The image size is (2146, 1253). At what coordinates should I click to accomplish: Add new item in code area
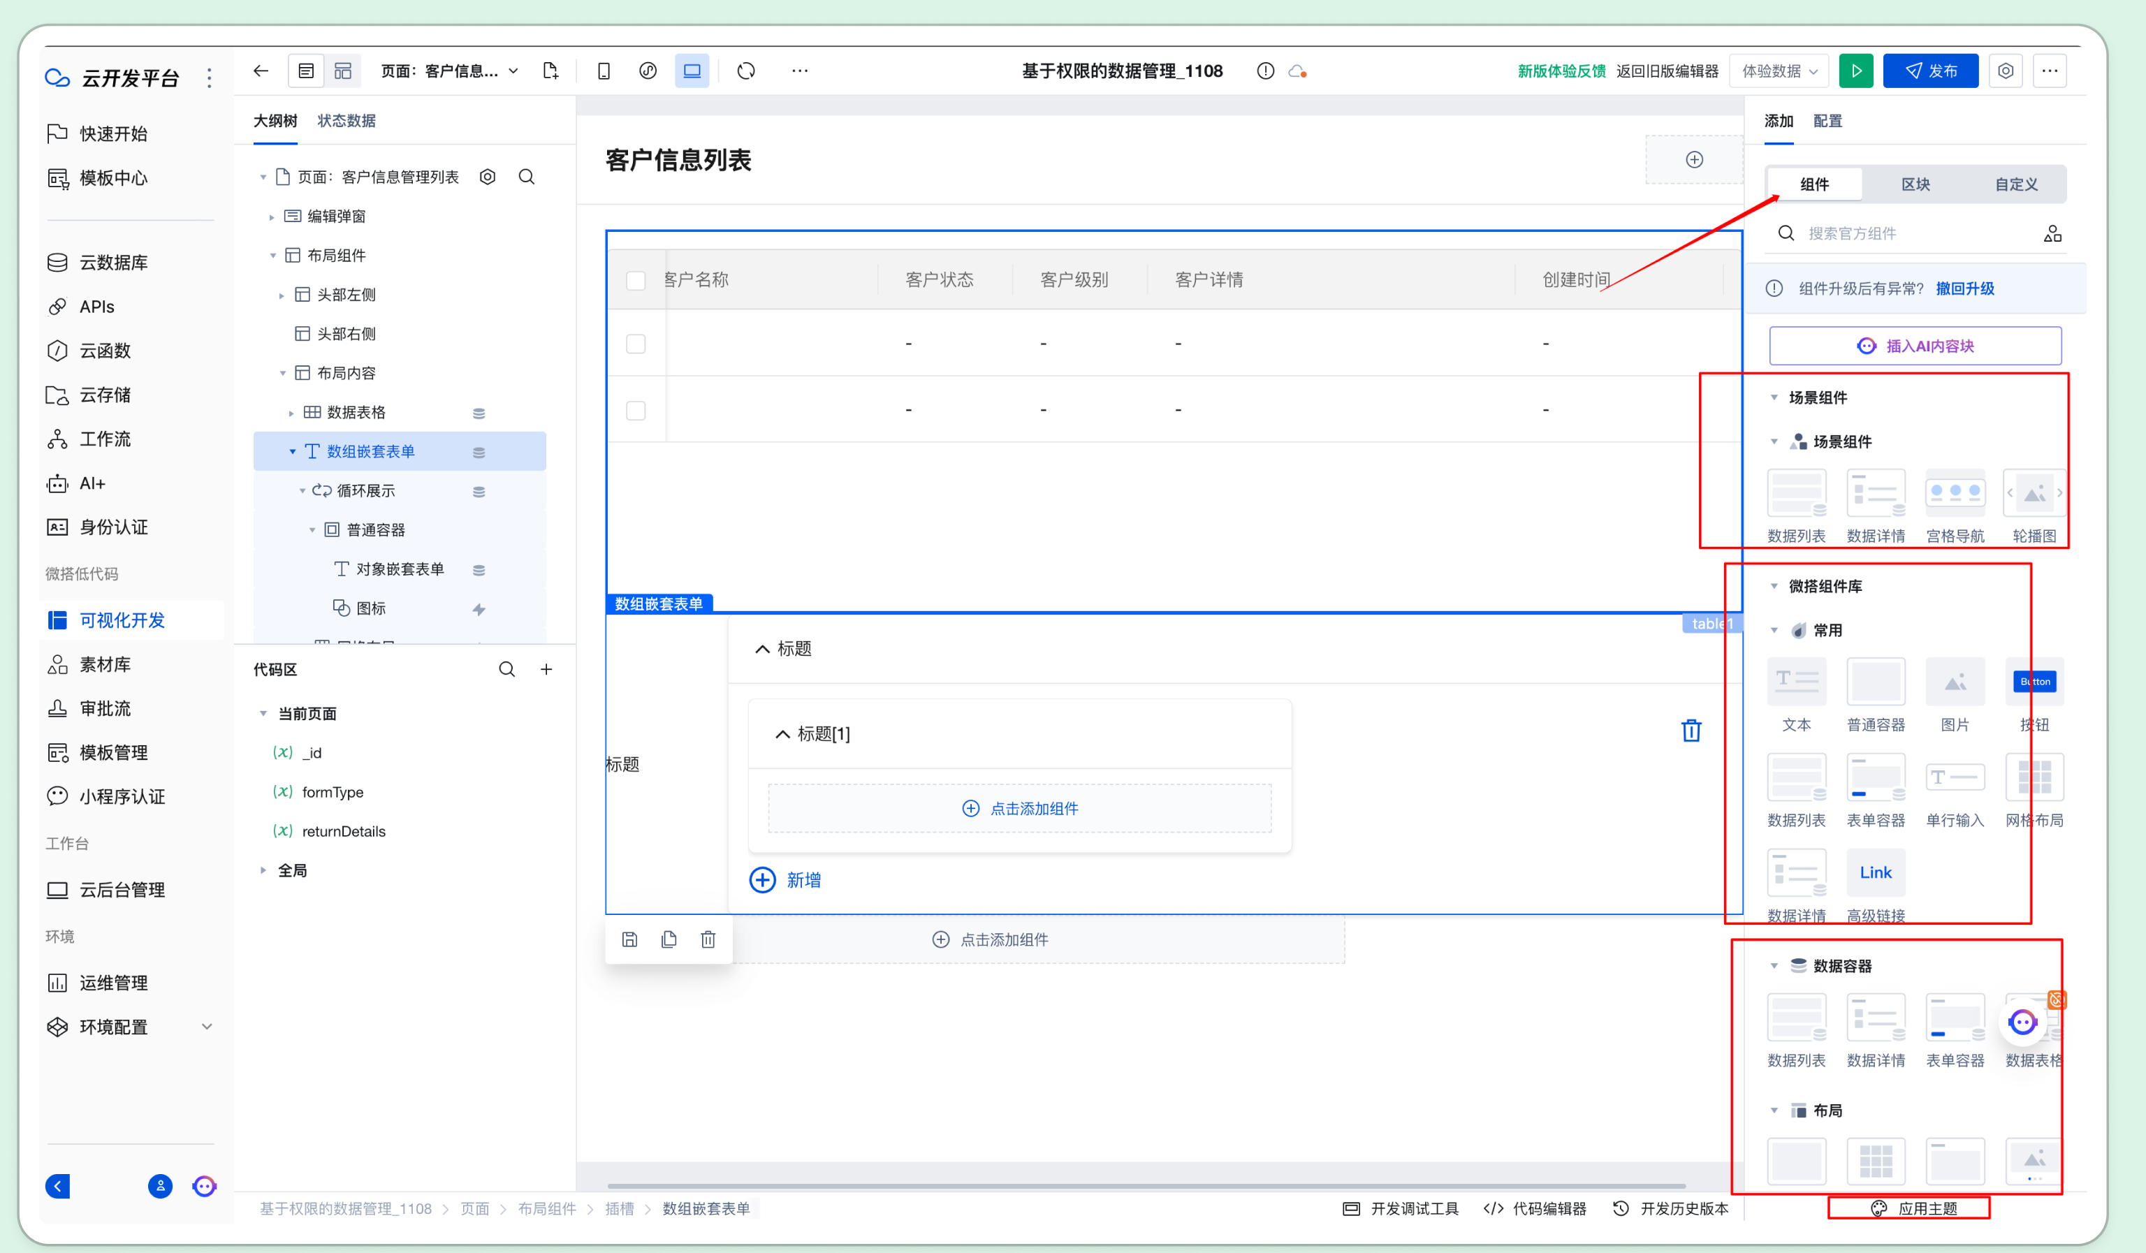(547, 669)
